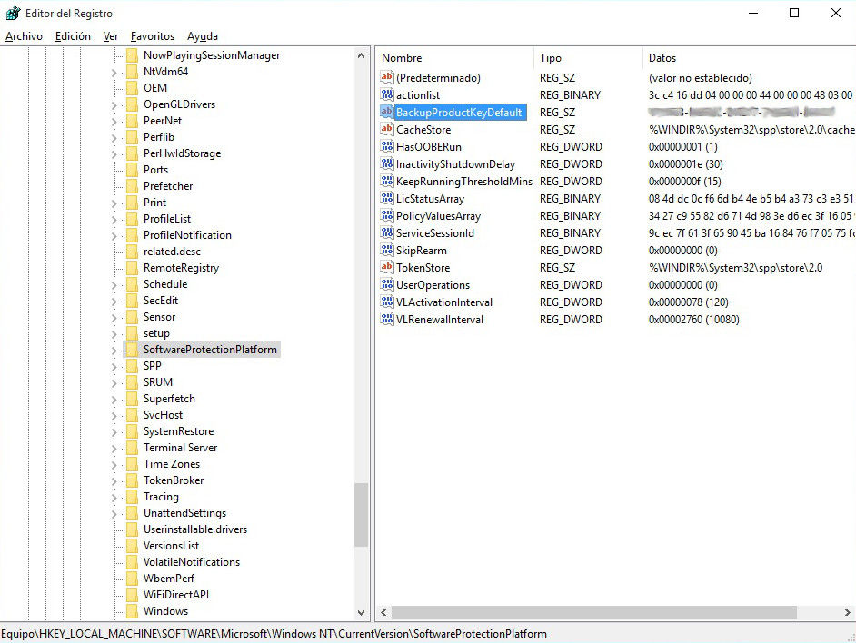Sort values by the Datos column header
This screenshot has width=856, height=643.
point(750,58)
